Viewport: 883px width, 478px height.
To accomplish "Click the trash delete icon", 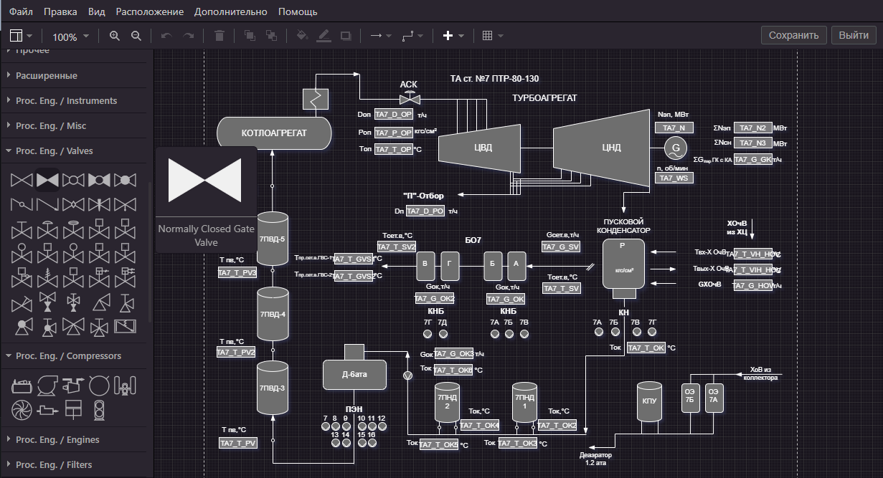I will coord(219,36).
